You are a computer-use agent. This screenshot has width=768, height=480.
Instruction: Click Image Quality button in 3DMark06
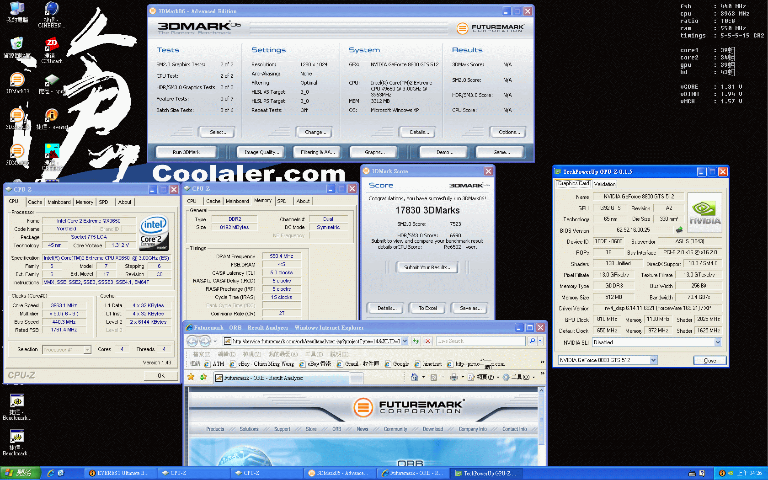click(x=261, y=152)
